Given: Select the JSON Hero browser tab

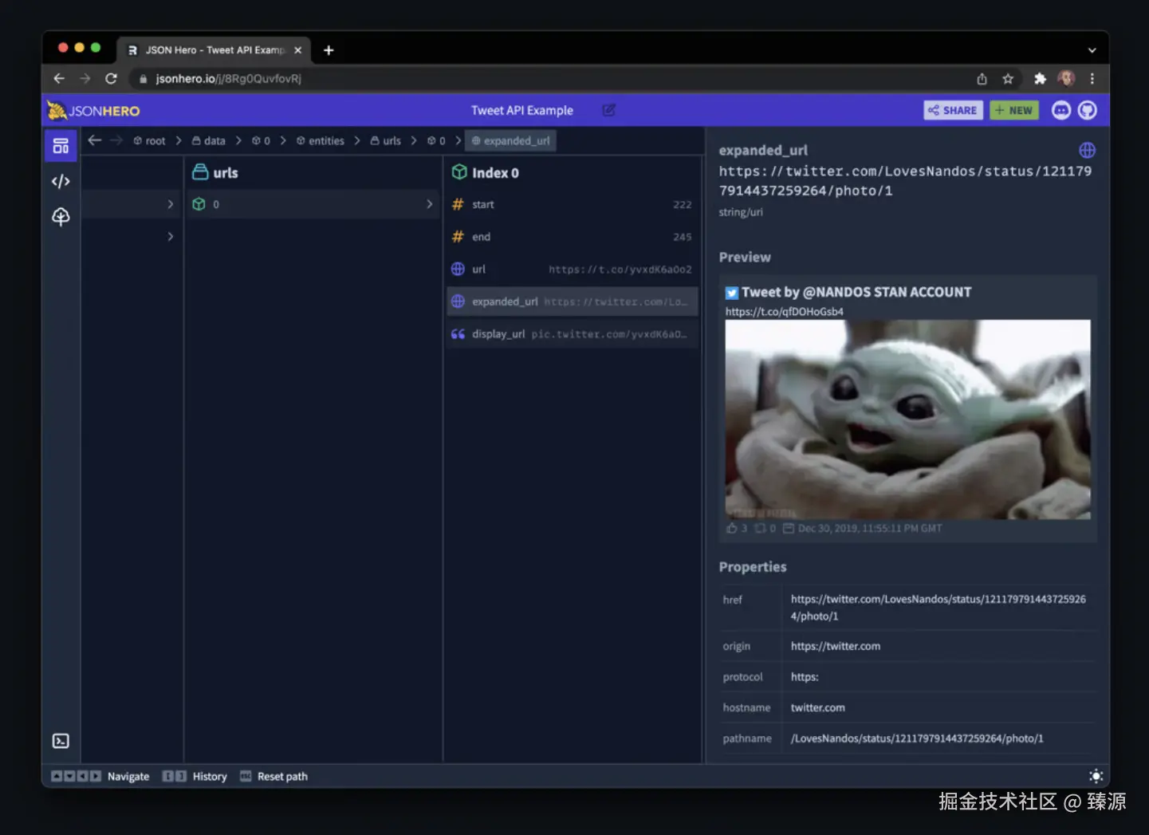Looking at the screenshot, I should point(214,50).
